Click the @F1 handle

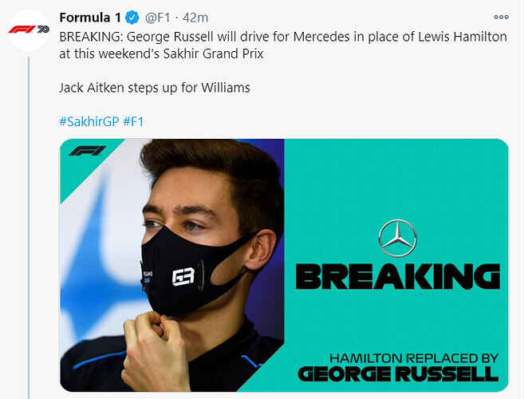pos(157,18)
